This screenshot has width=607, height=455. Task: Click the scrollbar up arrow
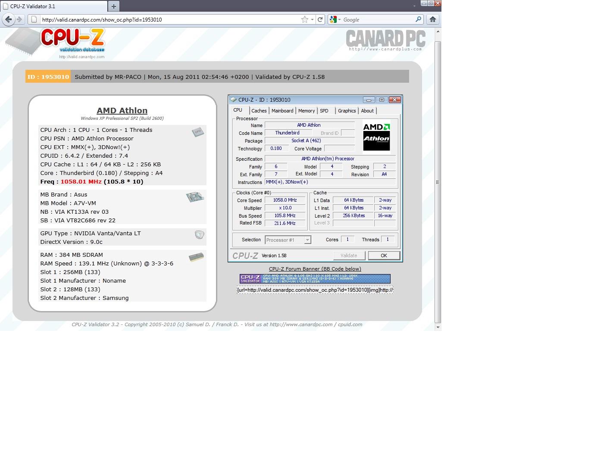point(438,32)
